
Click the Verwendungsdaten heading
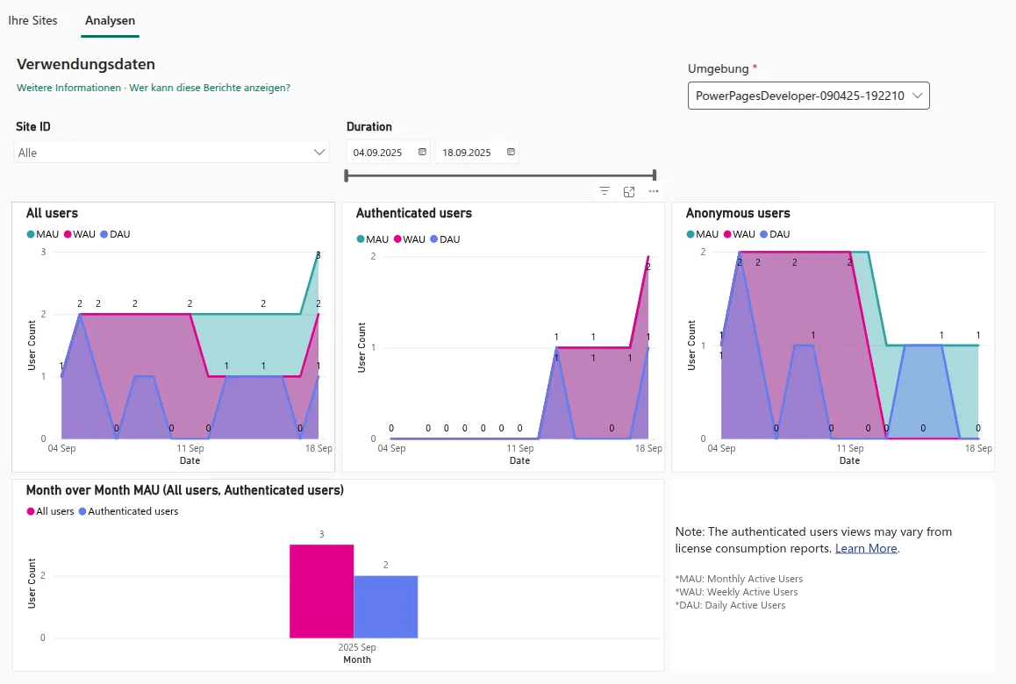85,64
